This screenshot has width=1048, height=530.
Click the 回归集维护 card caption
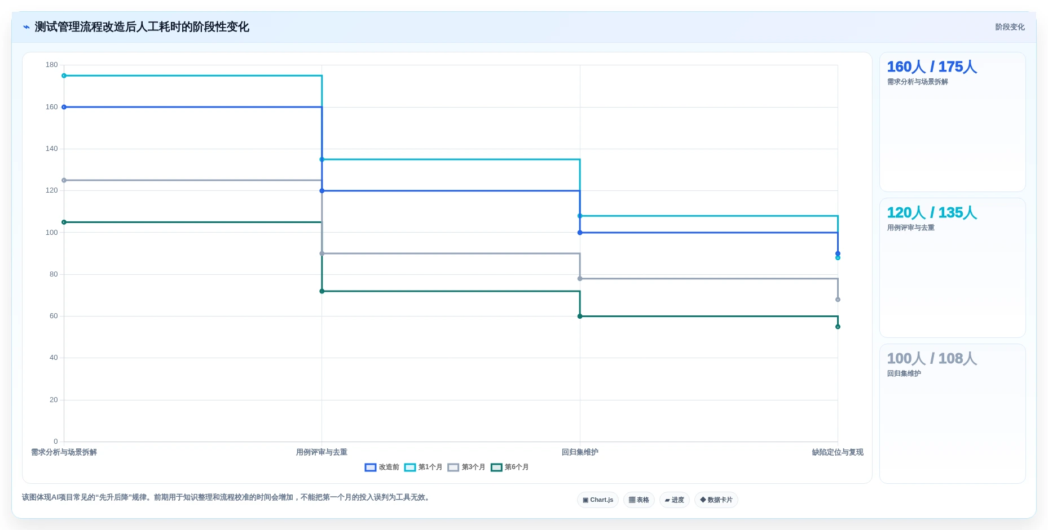(x=904, y=374)
